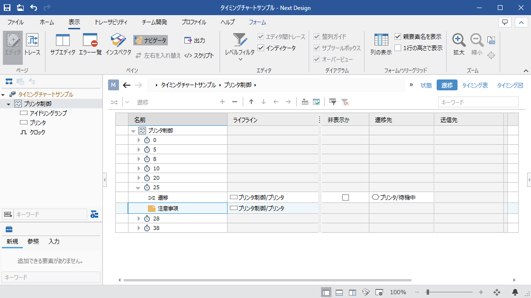Click the キーワード field in grid toolbar

[478, 102]
